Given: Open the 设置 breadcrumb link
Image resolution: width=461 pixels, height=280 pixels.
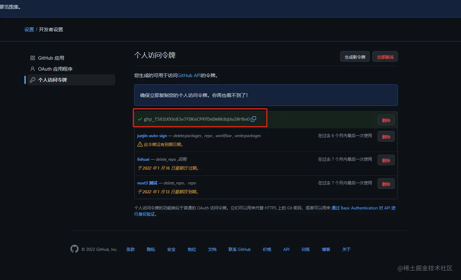Looking at the screenshot, I should 29,29.
